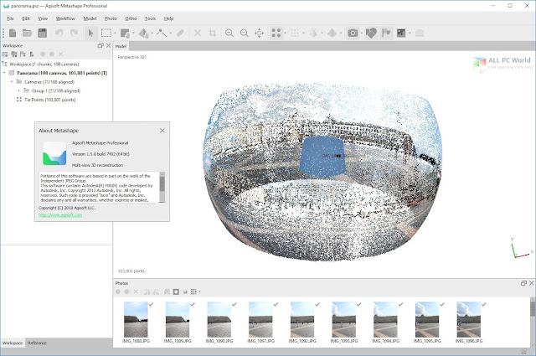The image size is (536, 356).
Task: Click the Photos pane vertical scrollbar
Action: 533,322
